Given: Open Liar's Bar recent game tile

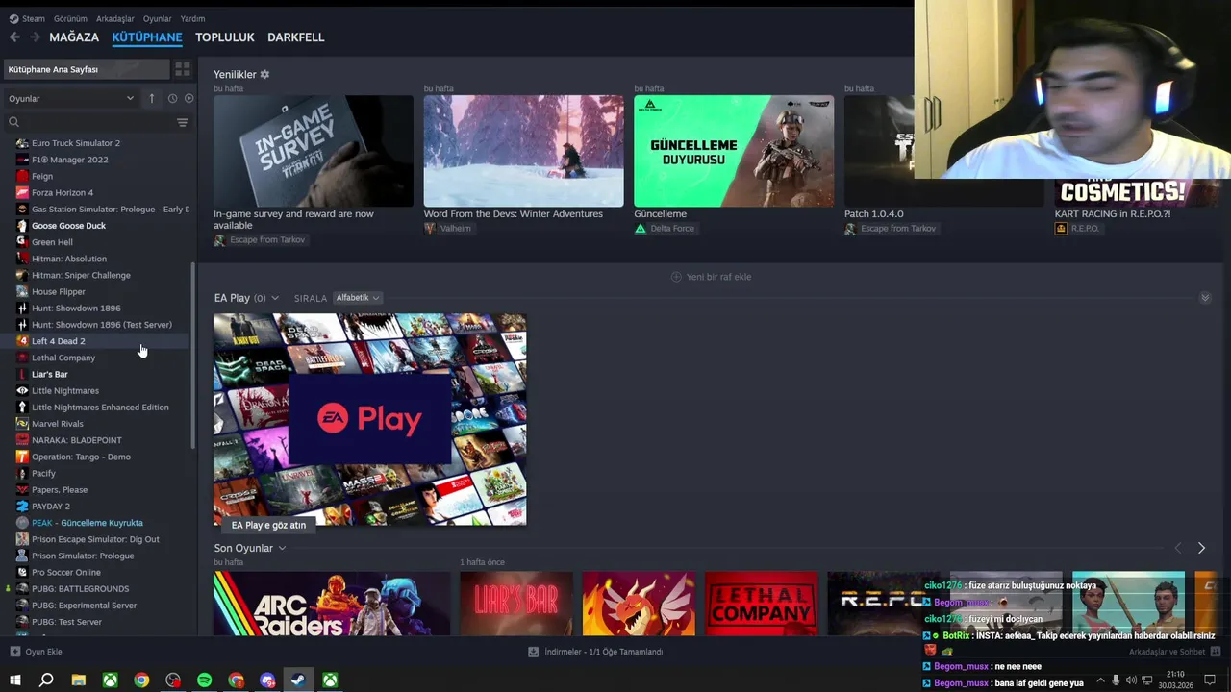Looking at the screenshot, I should coord(516,604).
